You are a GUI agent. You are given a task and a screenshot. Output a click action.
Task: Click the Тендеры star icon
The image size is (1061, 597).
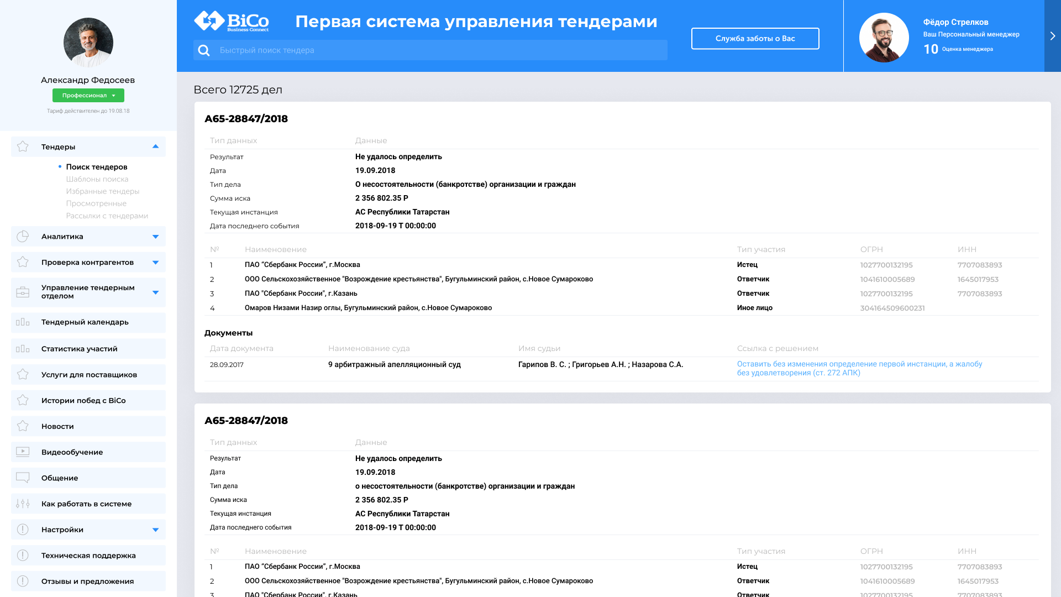point(23,146)
